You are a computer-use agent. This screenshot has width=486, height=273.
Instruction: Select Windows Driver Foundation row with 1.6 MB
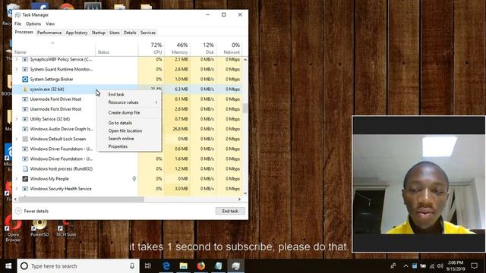coord(128,158)
